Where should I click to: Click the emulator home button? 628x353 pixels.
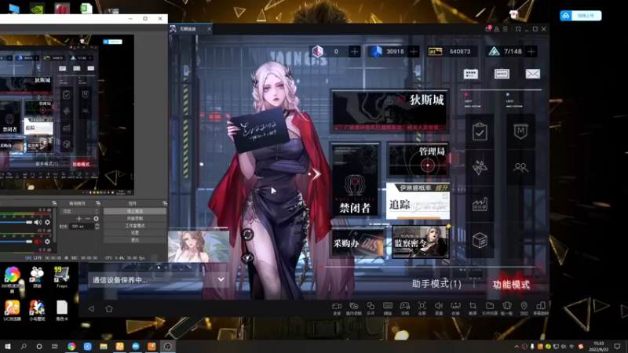[x=109, y=308]
